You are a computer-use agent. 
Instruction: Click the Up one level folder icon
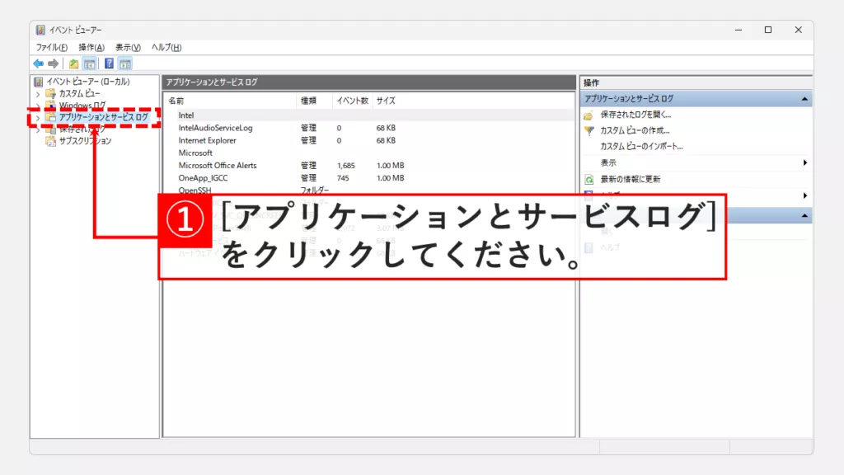coord(74,63)
